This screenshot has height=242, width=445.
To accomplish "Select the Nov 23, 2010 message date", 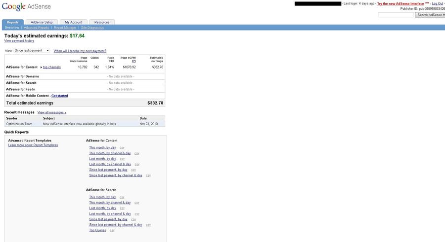I will coord(149,124).
